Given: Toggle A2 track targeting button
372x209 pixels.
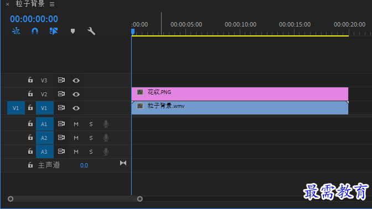Looking at the screenshot, I should coord(45,138).
